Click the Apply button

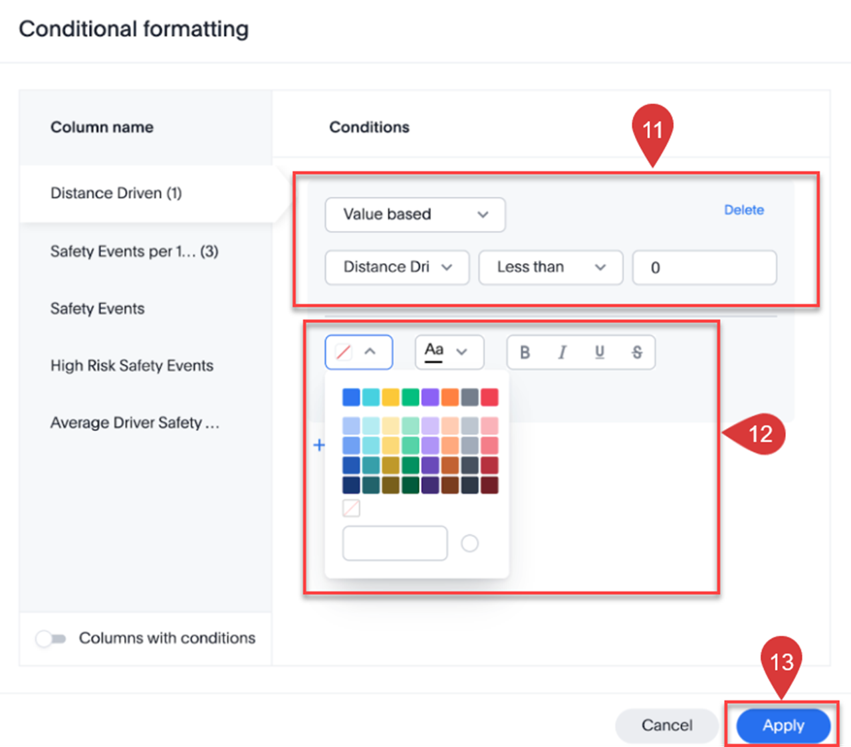pyautogui.click(x=783, y=725)
